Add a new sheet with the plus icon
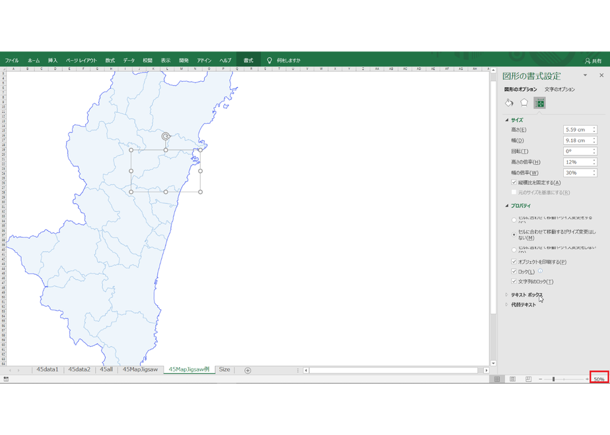 248,370
